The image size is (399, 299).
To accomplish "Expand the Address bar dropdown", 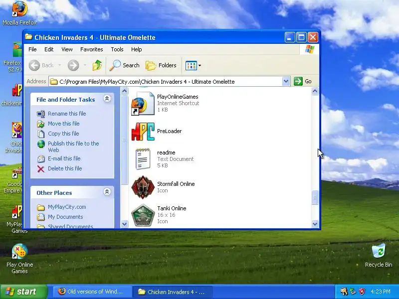I will point(286,81).
